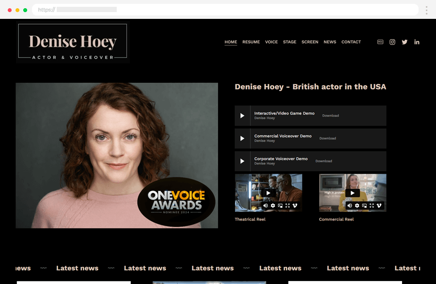Screen dimensions: 436x284
Task: Navigate to the Contact page
Action: pyautogui.click(x=351, y=42)
